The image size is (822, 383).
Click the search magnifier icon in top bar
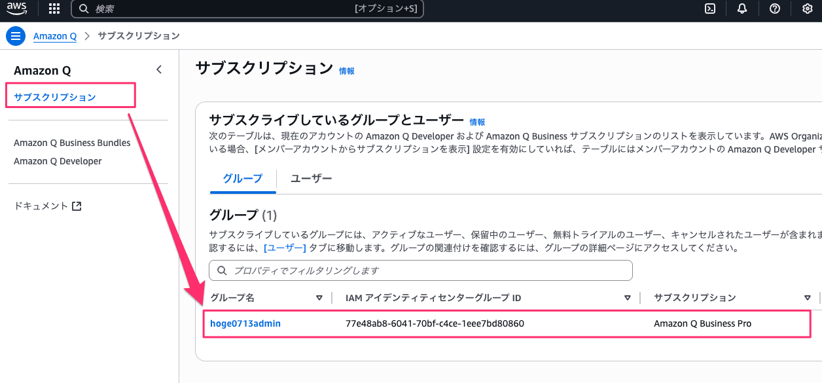84,9
